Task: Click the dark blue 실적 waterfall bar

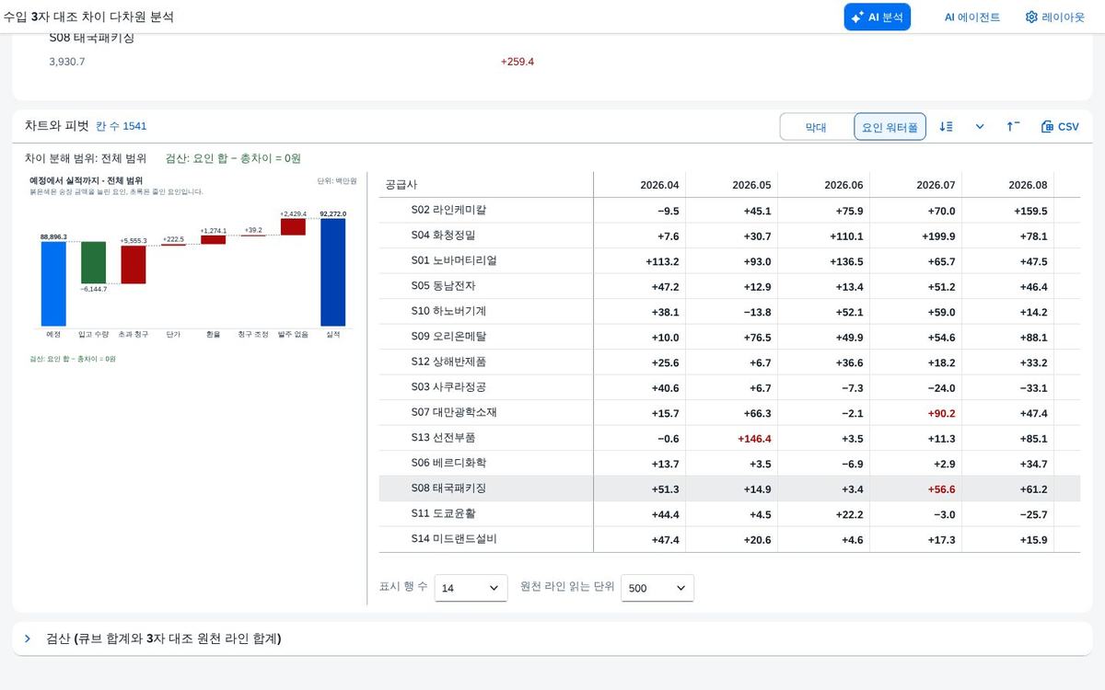Action: tap(332, 272)
